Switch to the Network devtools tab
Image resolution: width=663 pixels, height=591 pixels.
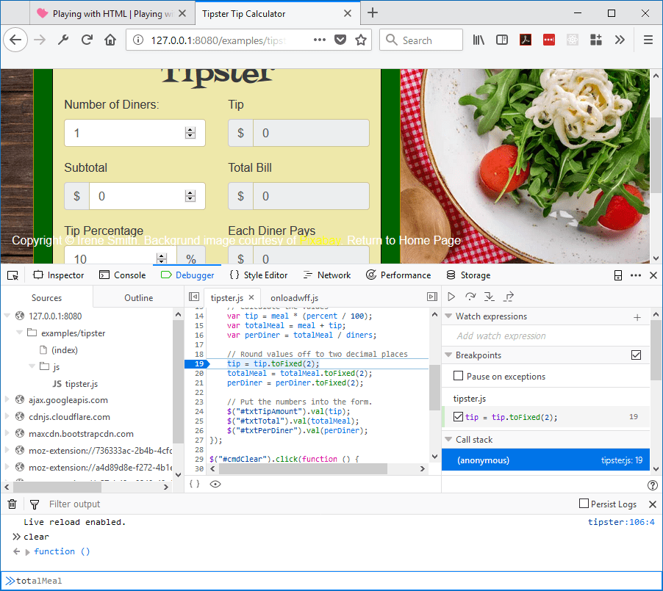(x=326, y=275)
